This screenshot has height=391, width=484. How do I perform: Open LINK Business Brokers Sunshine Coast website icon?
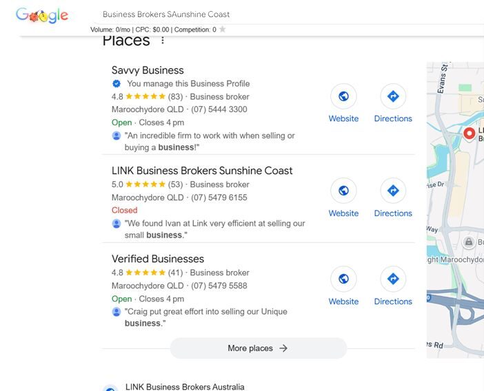[343, 191]
